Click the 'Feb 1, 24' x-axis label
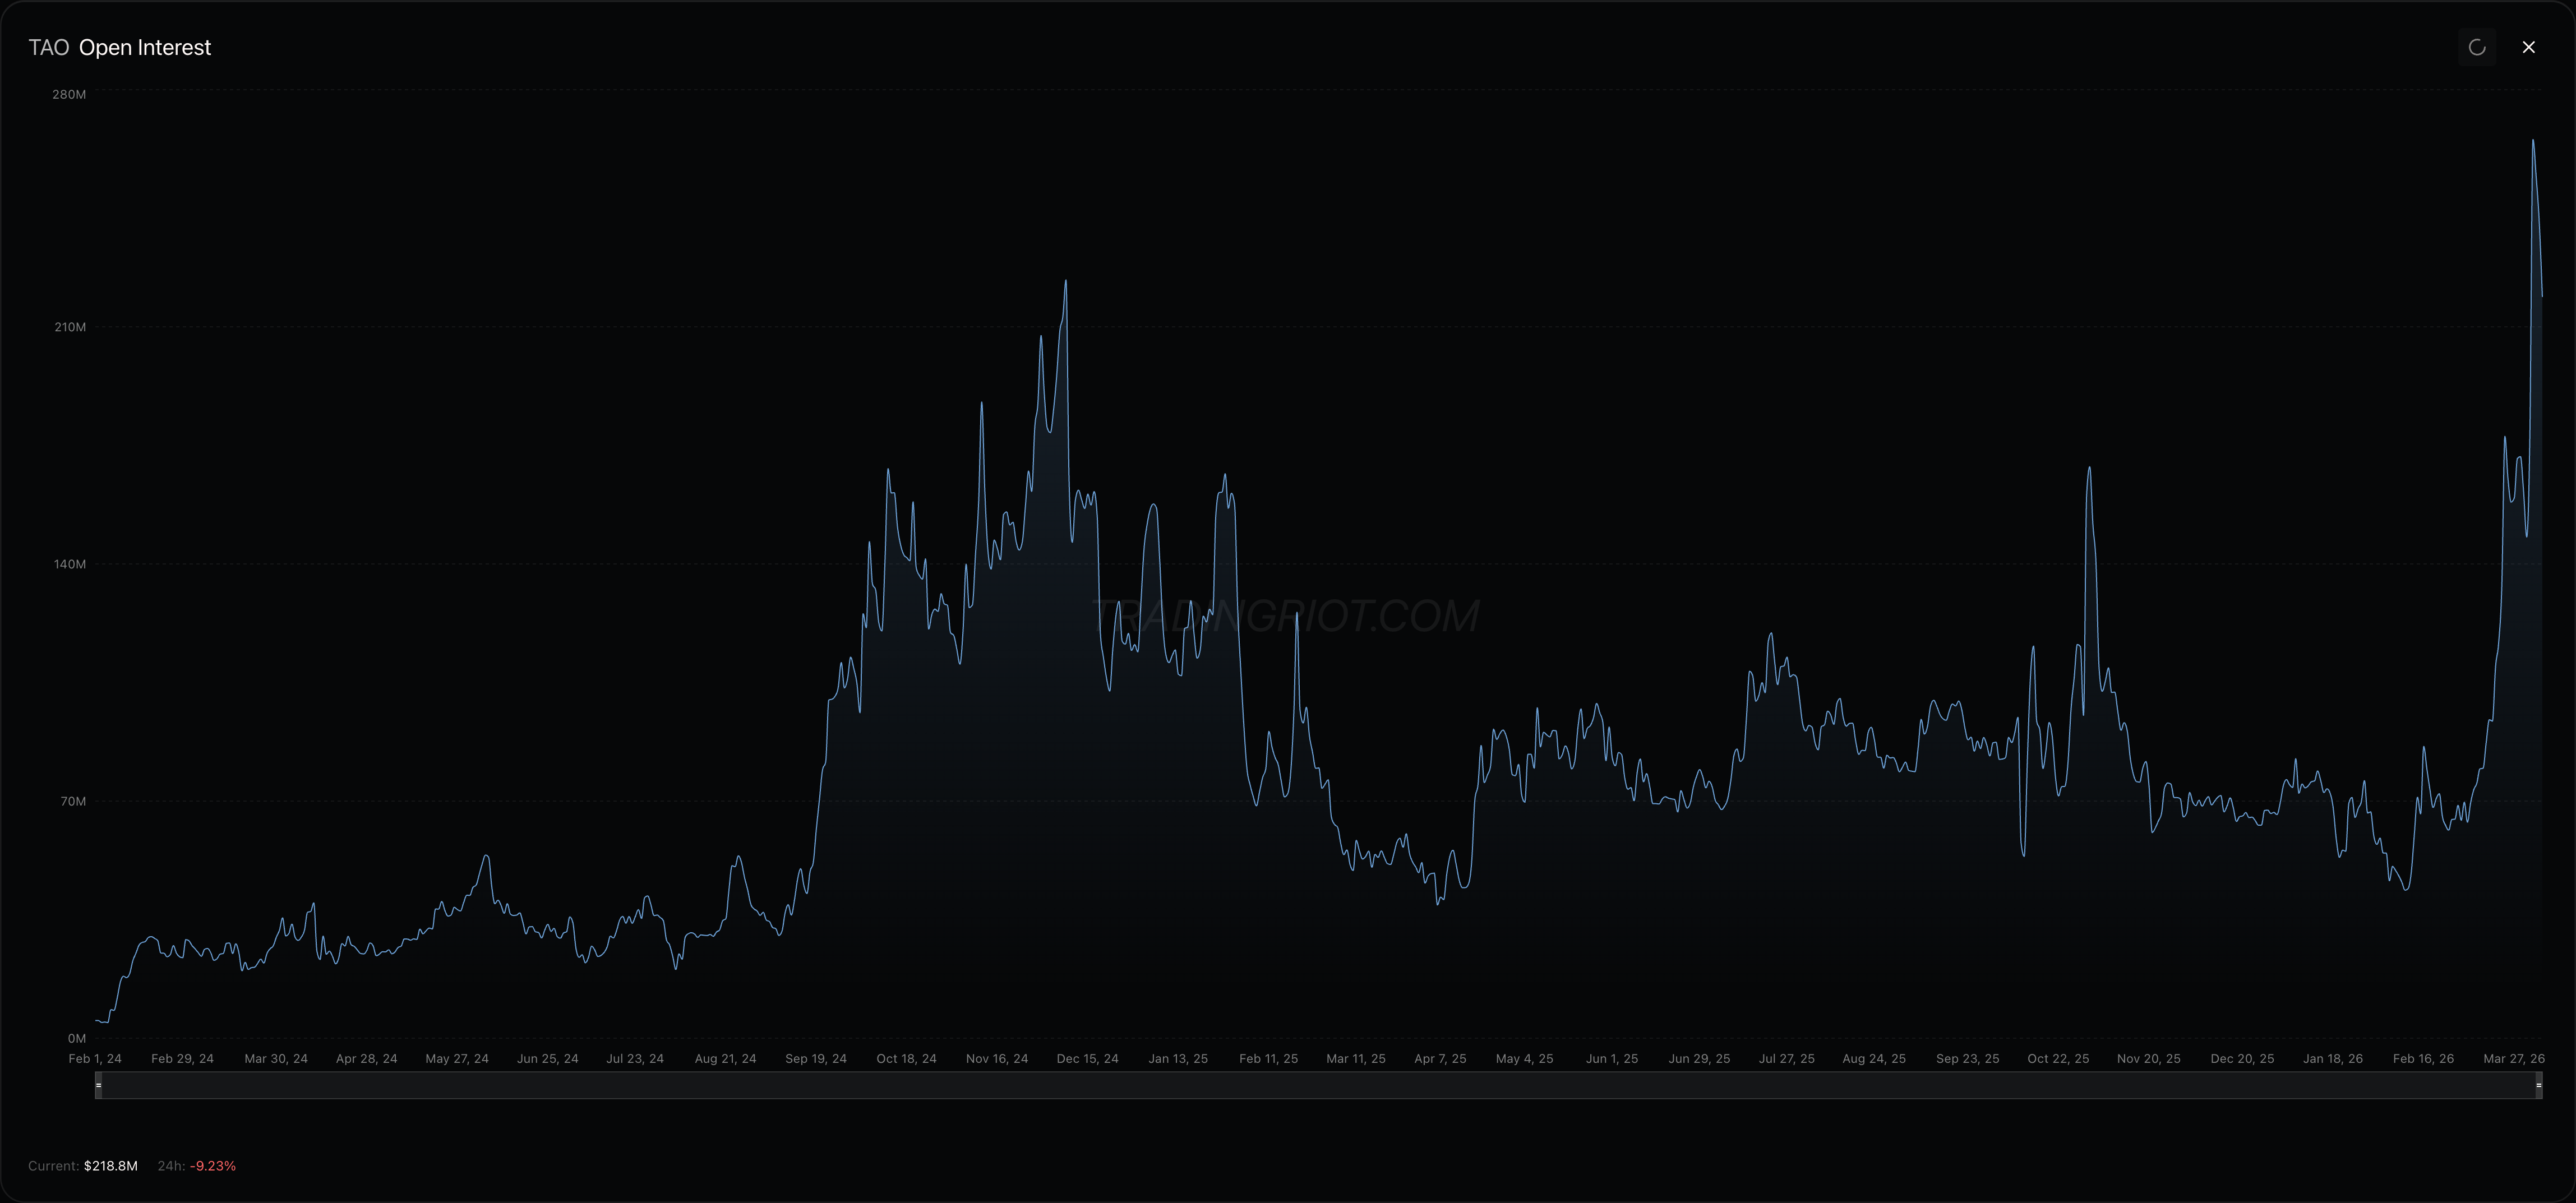This screenshot has width=2576, height=1203. [x=95, y=1058]
